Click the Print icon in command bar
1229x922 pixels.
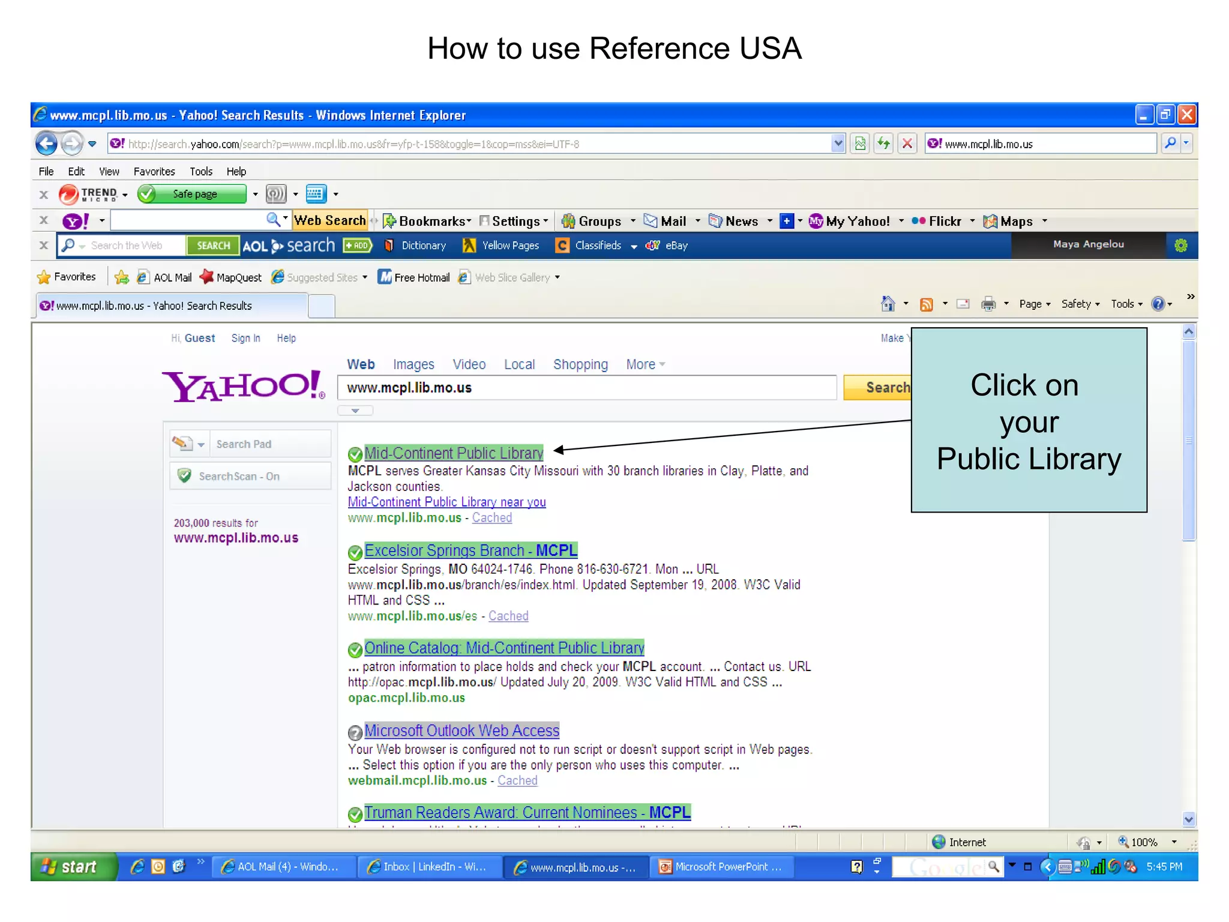click(988, 304)
